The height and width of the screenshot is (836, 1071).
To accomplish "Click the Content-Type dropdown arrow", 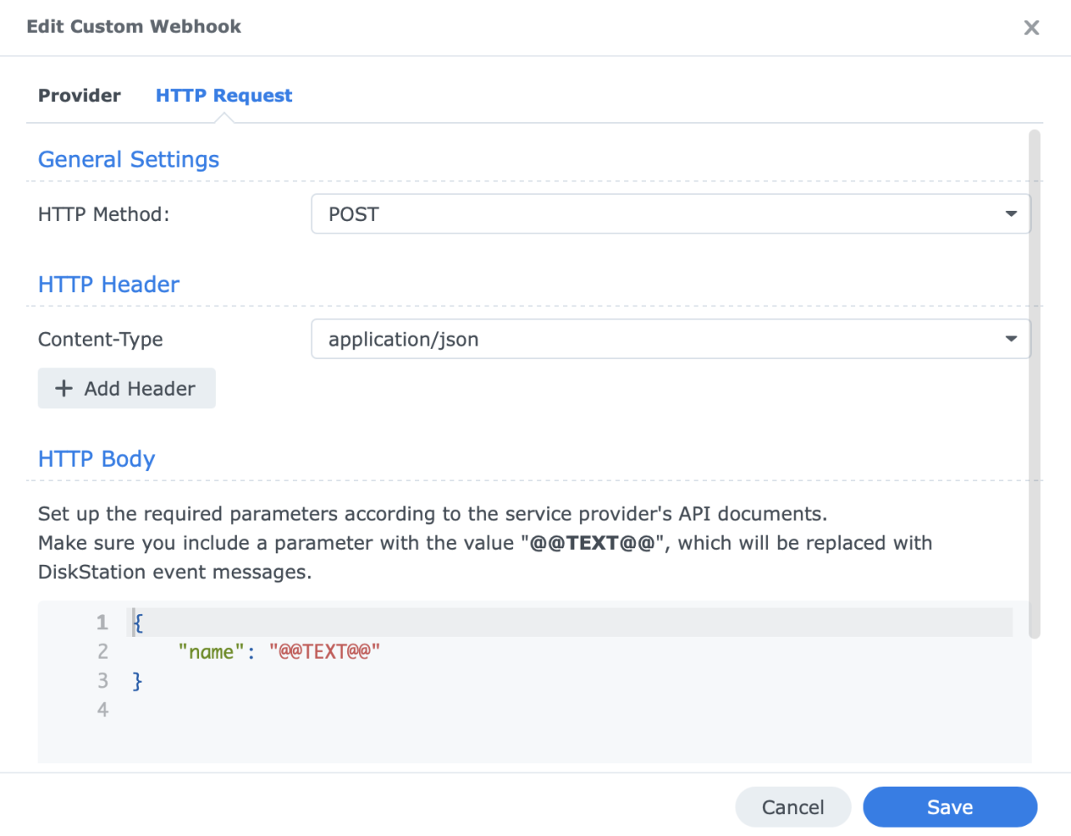I will [1011, 339].
